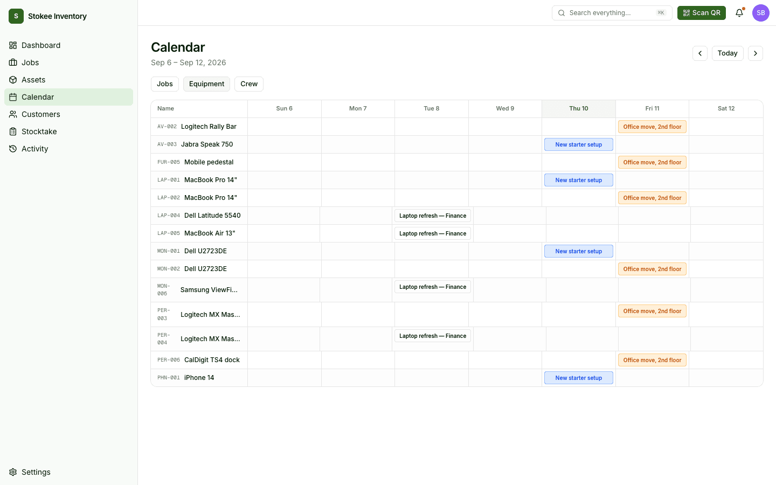The width and height of the screenshot is (776, 485).
Task: Open New starter setup for MON-001 Dell U2723DE
Action: 579,251
